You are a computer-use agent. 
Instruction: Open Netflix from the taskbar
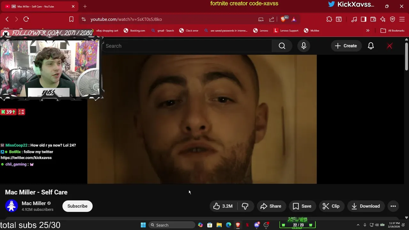coord(247,225)
